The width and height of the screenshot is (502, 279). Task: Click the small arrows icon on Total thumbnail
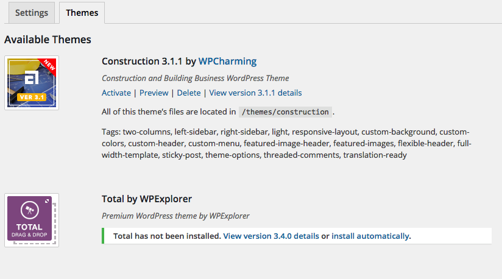pyautogui.click(x=47, y=201)
